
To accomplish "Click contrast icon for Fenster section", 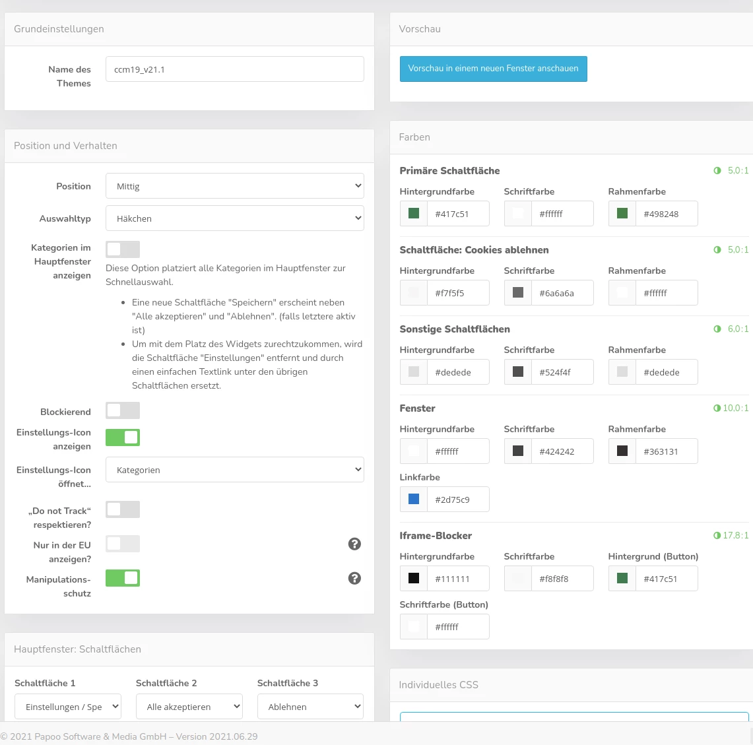I will (x=717, y=408).
